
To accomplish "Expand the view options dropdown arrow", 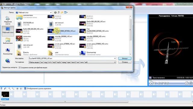I will click(x=67, y=12).
